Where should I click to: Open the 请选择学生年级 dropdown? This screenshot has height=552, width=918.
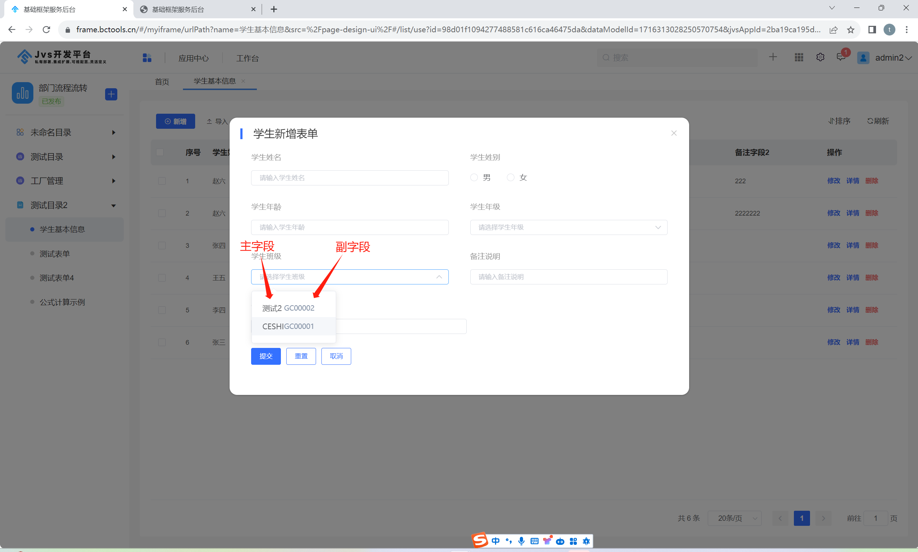[x=568, y=227]
